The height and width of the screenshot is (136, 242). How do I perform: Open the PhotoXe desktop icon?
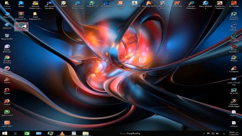234,59
